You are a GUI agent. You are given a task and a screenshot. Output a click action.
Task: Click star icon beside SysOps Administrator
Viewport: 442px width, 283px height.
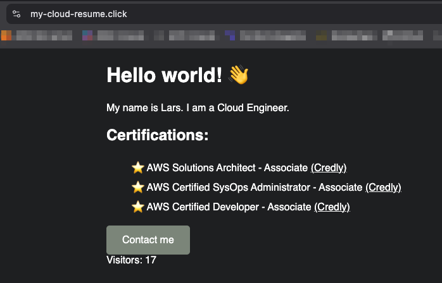point(138,188)
